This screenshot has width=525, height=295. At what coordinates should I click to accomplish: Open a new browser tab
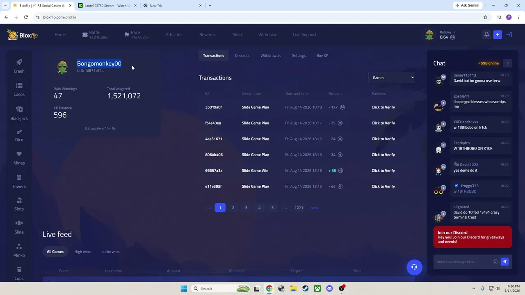point(210,5)
